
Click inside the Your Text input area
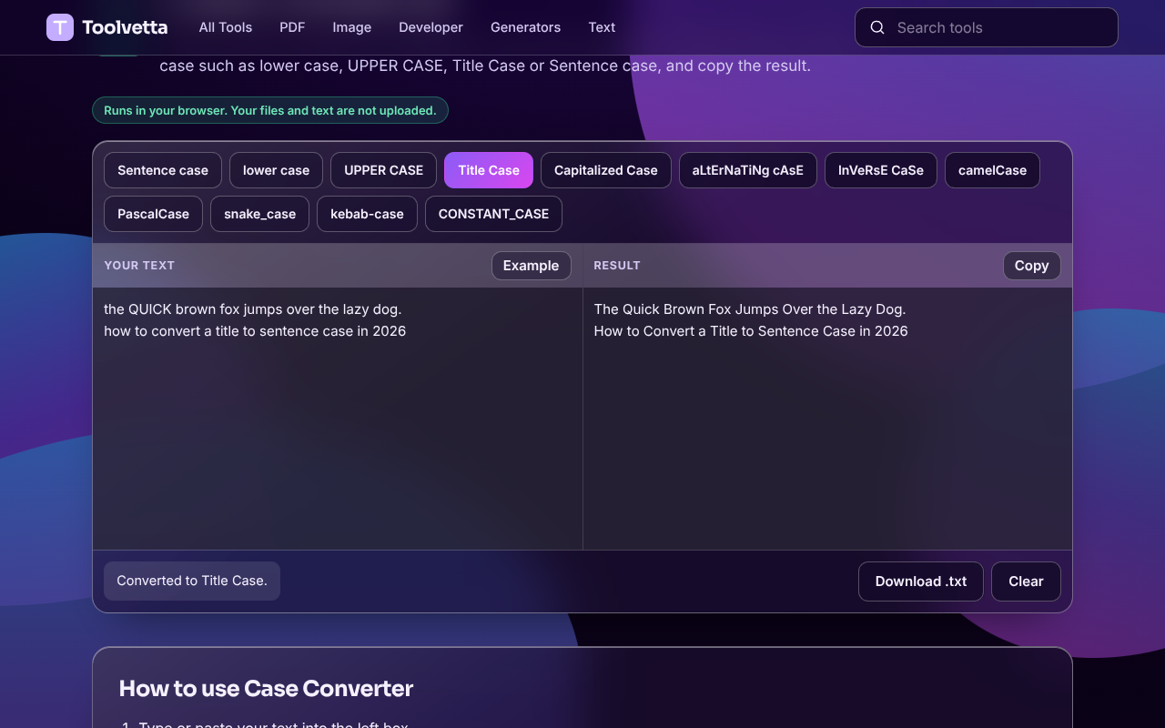(x=338, y=419)
